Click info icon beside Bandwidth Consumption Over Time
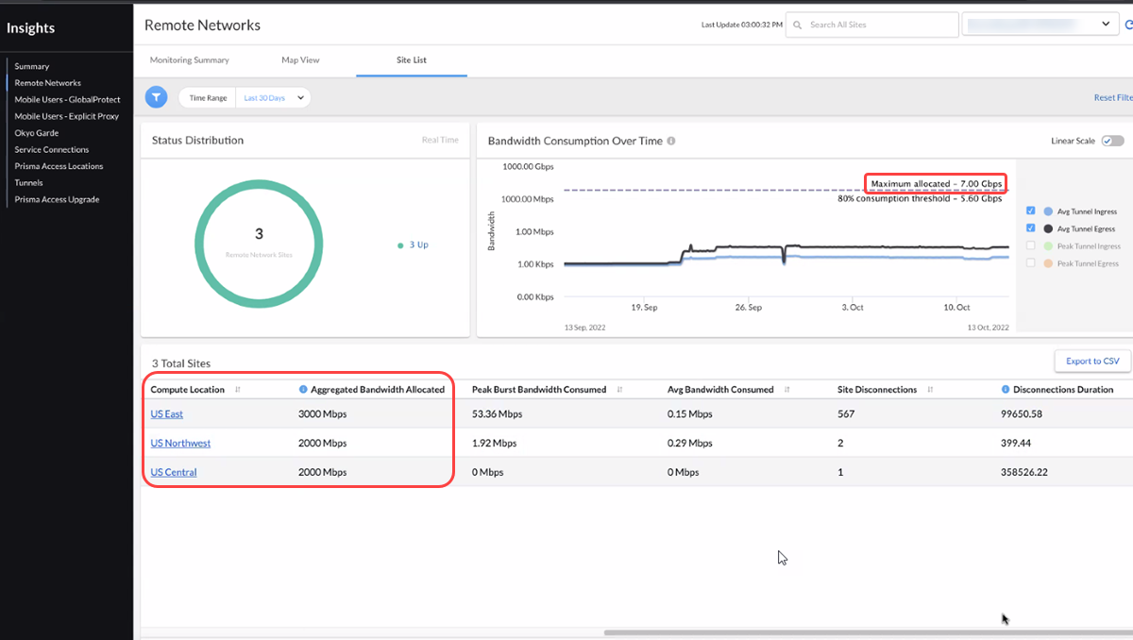1133x640 pixels. pyautogui.click(x=671, y=141)
